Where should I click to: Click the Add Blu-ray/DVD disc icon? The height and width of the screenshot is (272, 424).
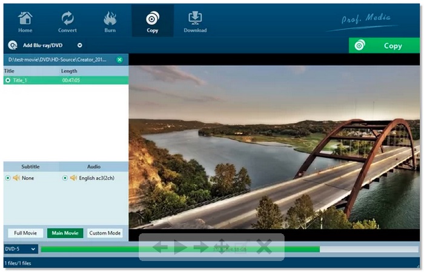click(12, 45)
